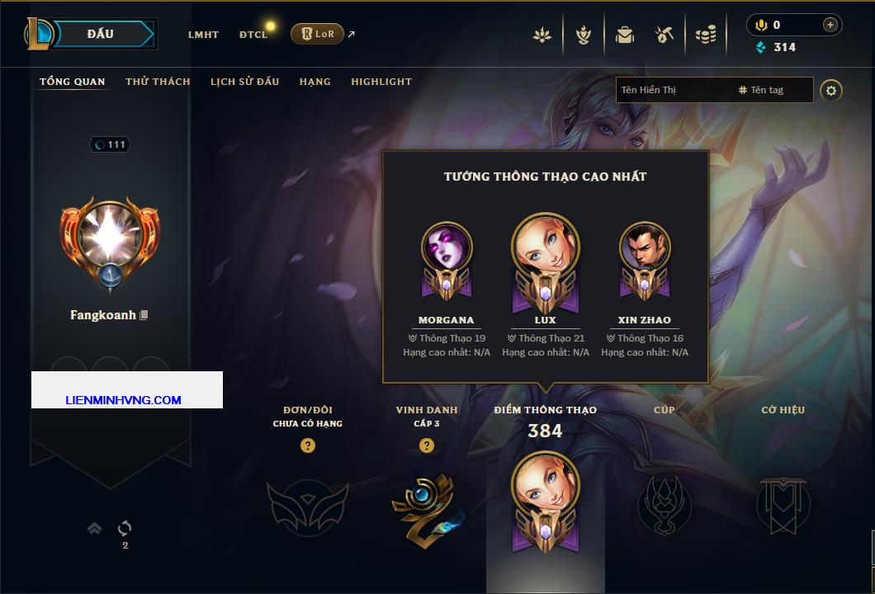Copy name icon beside Fangkoanh

click(144, 315)
